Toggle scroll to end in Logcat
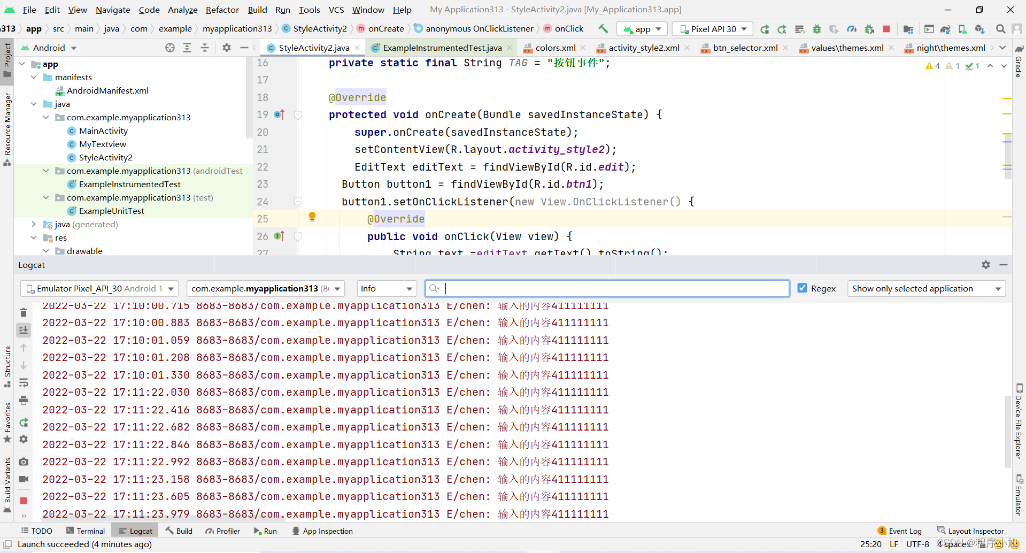 24,330
